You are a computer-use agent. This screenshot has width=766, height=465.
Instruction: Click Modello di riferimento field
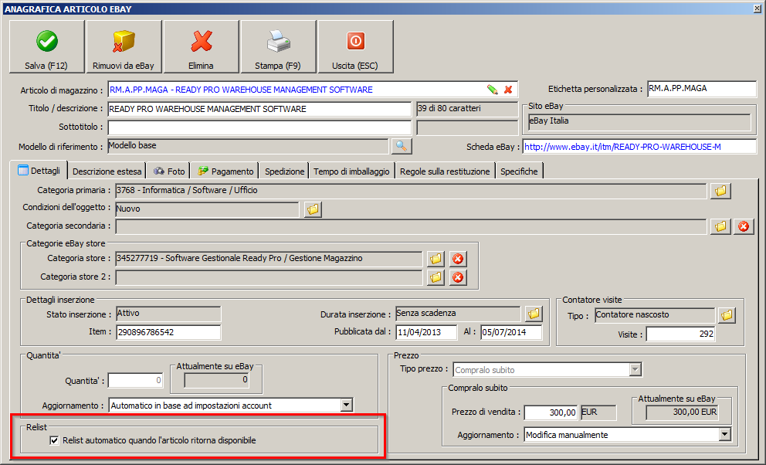(x=248, y=146)
